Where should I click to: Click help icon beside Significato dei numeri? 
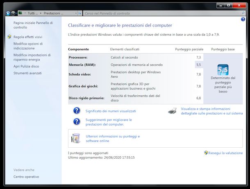[x=76, y=111]
